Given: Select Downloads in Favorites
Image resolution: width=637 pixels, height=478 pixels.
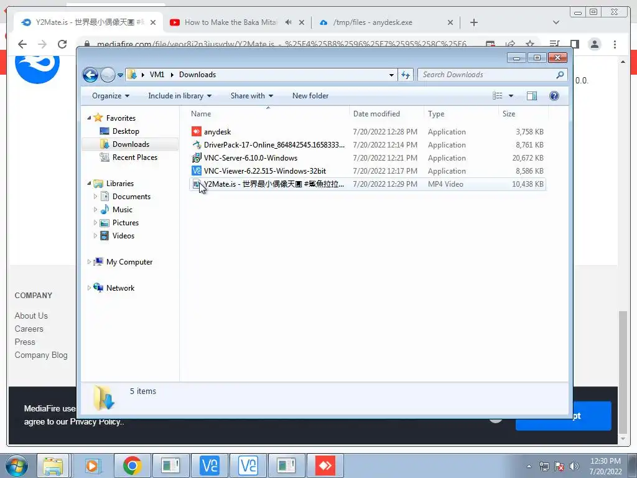Looking at the screenshot, I should click(x=131, y=144).
